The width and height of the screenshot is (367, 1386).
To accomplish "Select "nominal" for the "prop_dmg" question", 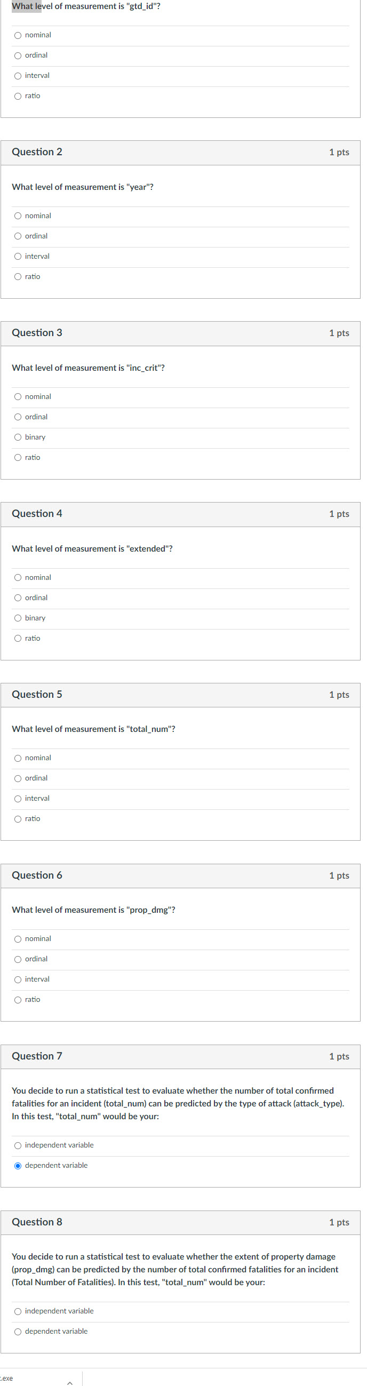I will point(18,938).
